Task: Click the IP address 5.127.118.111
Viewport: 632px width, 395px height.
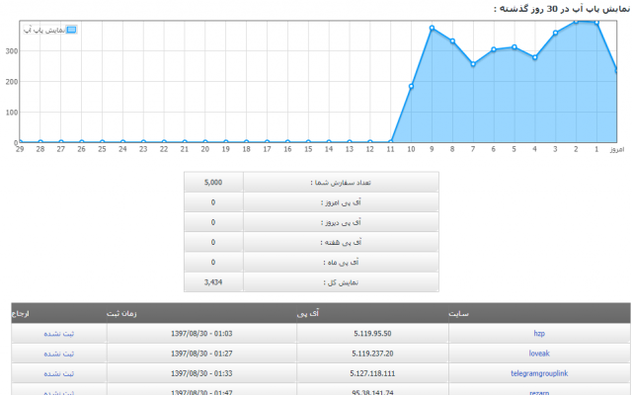Action: point(372,373)
